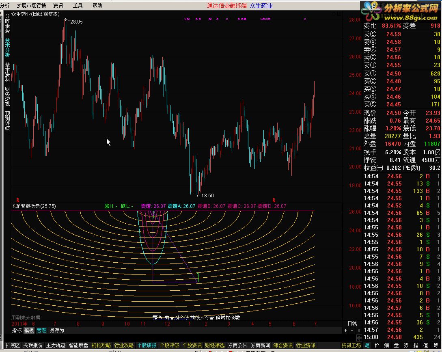Viewport: 442px width, 352px height.
Task: Open the 资讯 menu
Action: (58, 5)
